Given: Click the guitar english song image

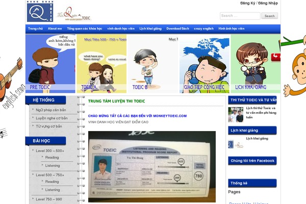Looking at the screenshot, I should [x=12, y=84].
